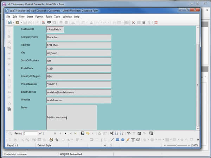211x158 pixels.
Task: Open the Table menu
Action: pyautogui.click(x=49, y=17)
